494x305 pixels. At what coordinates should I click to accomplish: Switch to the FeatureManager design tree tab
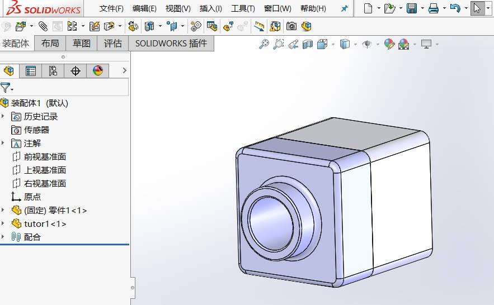pyautogui.click(x=9, y=71)
